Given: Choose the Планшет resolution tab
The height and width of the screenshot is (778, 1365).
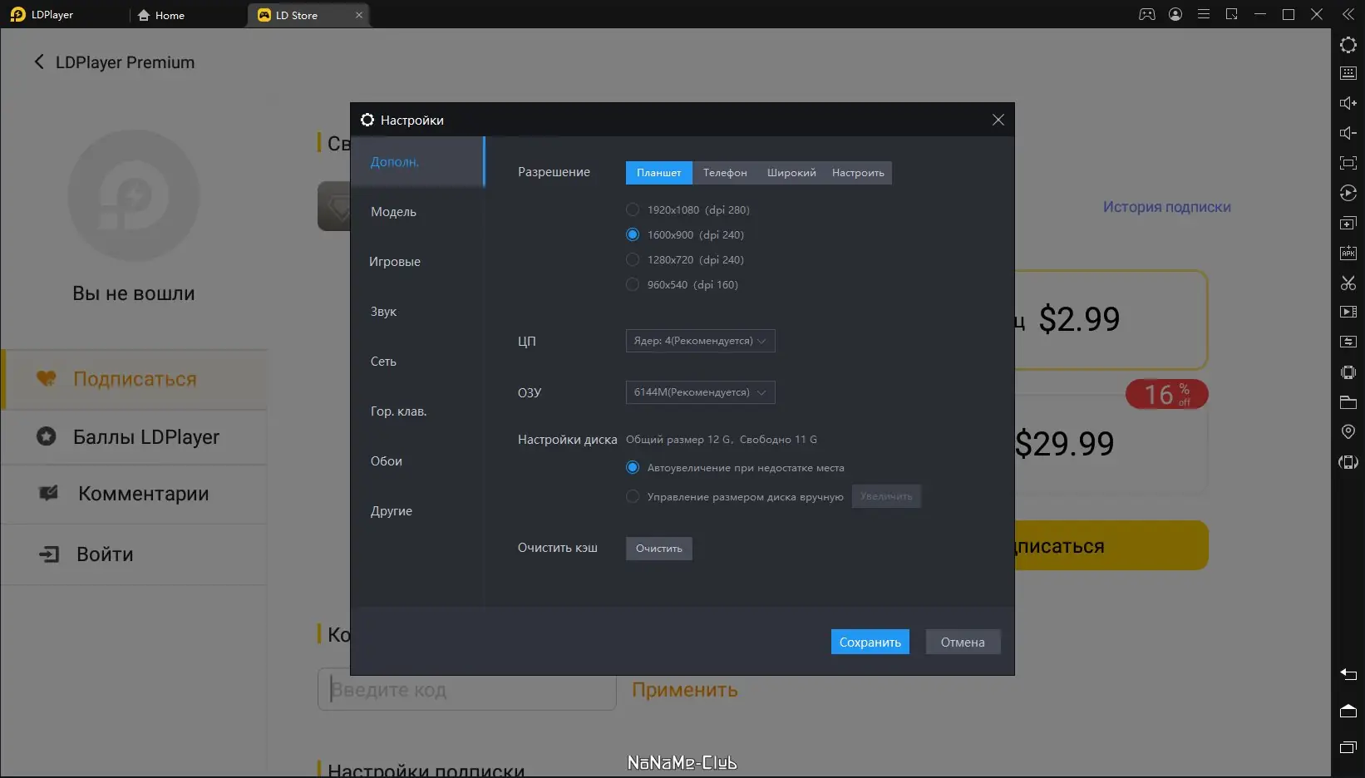Looking at the screenshot, I should 659,173.
